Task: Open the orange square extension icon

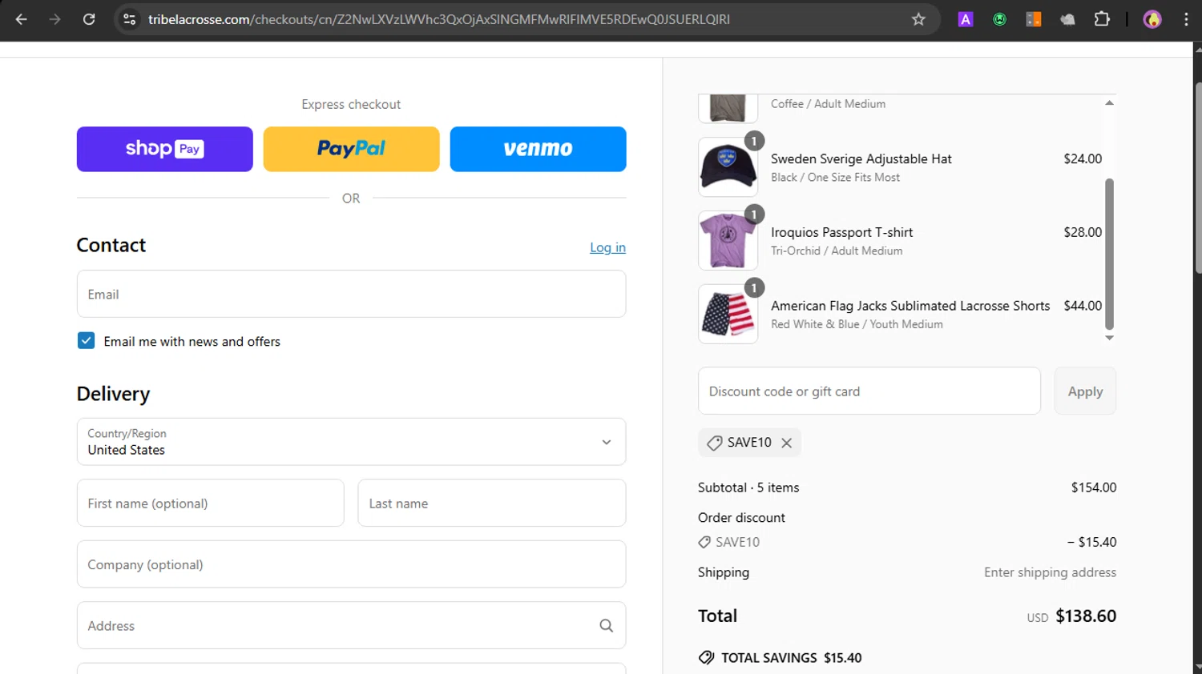Action: coord(1034,19)
